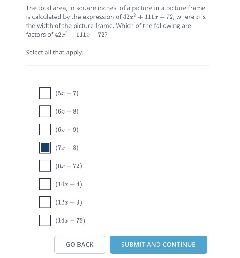Select the (6x + 72) answer label
This screenshot has height=258, width=240.
[x=68, y=166]
